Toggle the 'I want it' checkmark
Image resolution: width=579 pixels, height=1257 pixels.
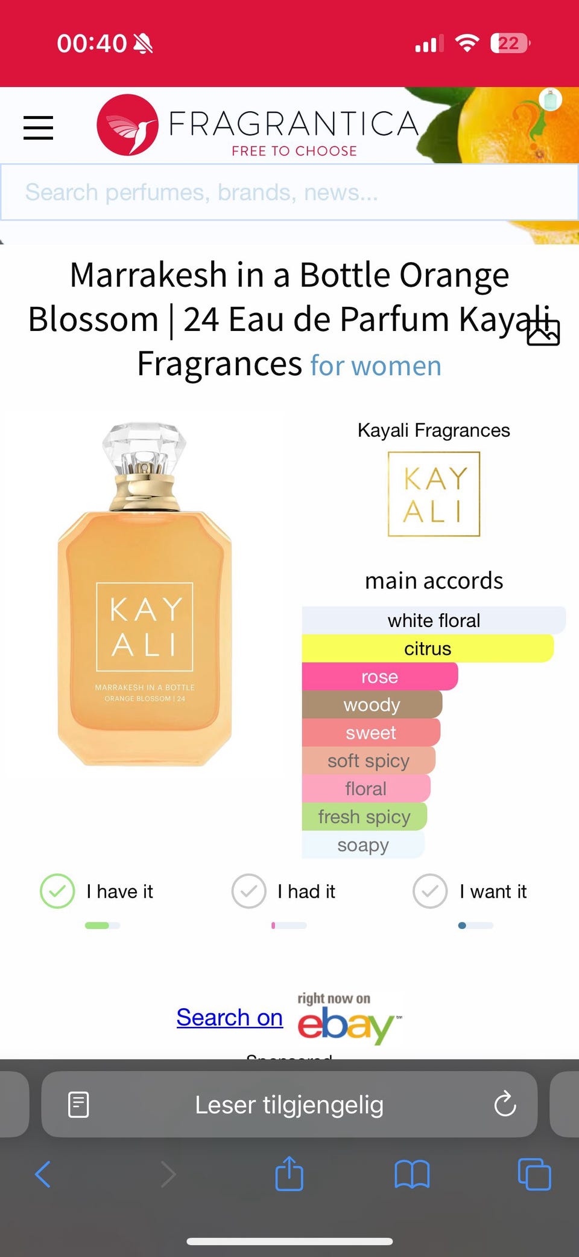point(430,891)
